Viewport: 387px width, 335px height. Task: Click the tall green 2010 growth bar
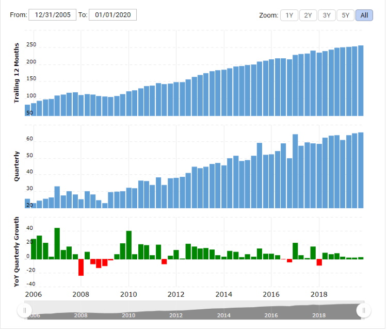(x=128, y=245)
